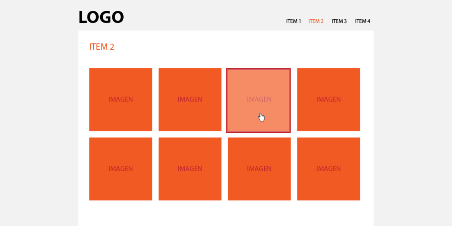Select the first IMAGEN tile in bottom row
This screenshot has height=226, width=452.
coord(120,169)
